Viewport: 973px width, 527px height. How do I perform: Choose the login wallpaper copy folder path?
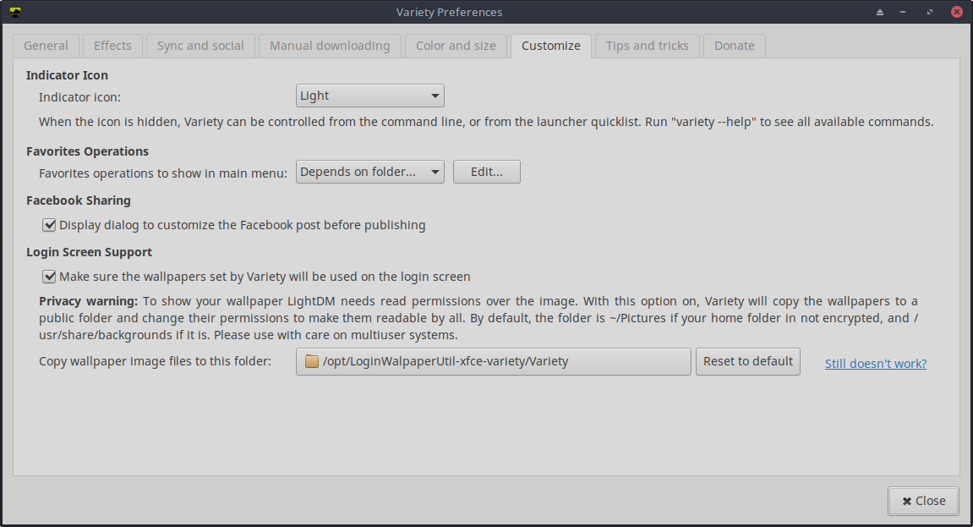494,361
